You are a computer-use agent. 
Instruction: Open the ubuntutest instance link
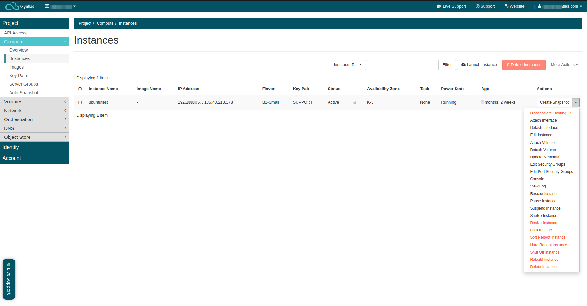98,102
